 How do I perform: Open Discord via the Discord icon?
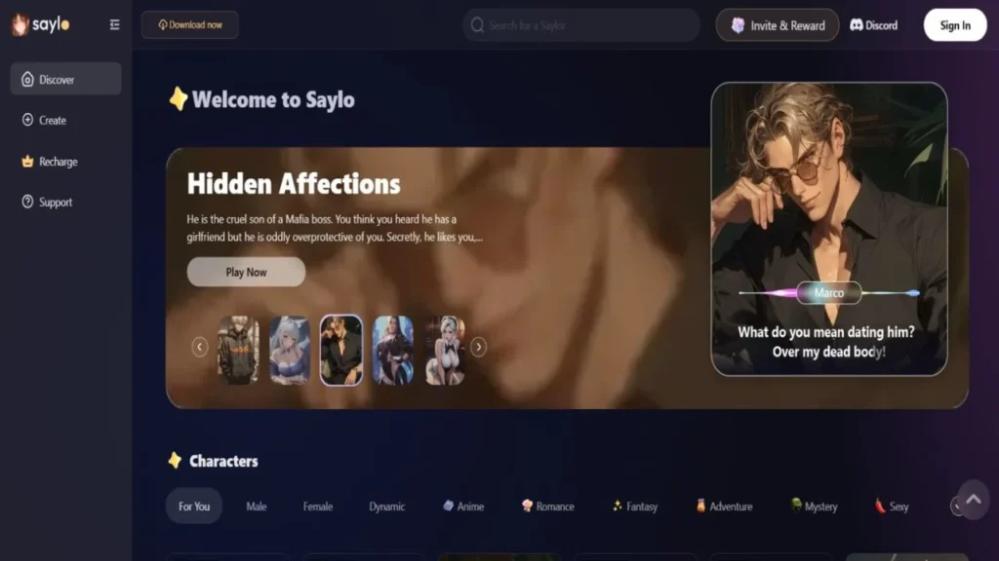pos(856,24)
